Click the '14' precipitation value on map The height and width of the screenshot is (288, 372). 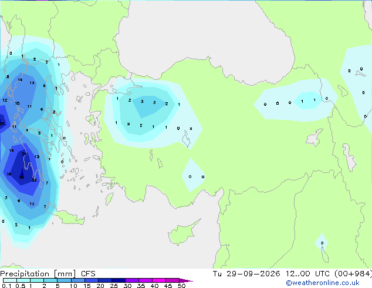tap(20, 79)
